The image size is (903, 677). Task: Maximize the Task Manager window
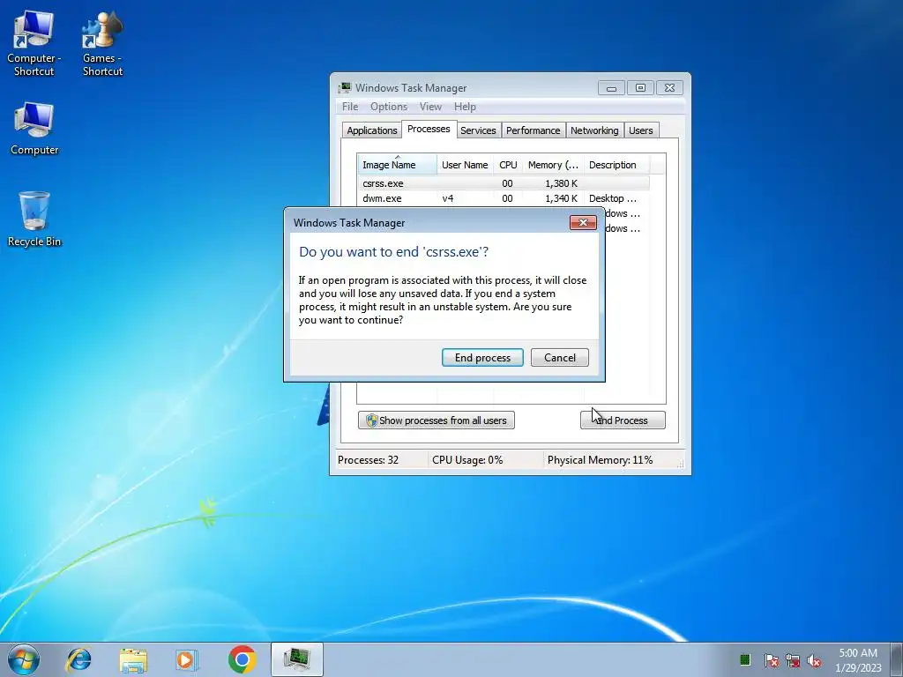click(640, 87)
